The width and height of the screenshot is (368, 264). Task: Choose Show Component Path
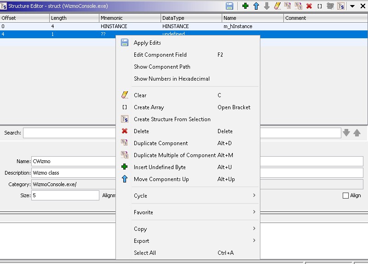tap(188, 67)
